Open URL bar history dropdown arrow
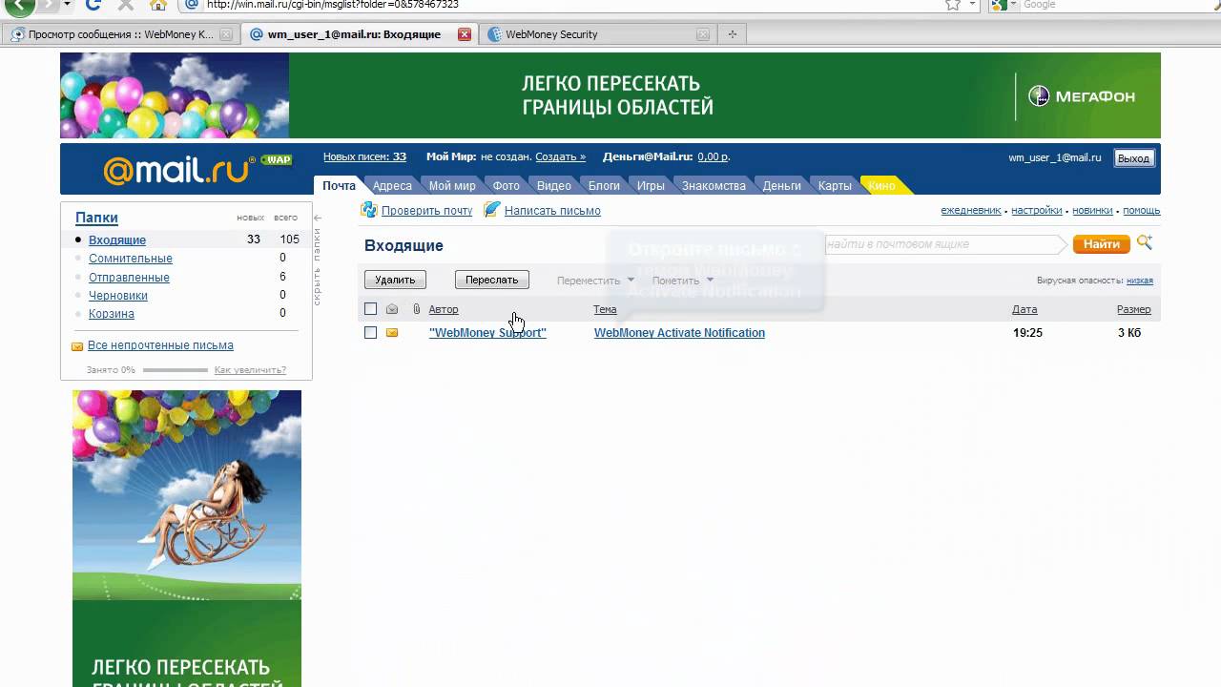Screen dimensions: 1221x687 972,5
